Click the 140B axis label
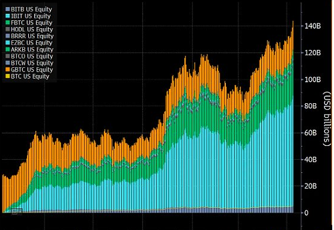 tap(313, 26)
